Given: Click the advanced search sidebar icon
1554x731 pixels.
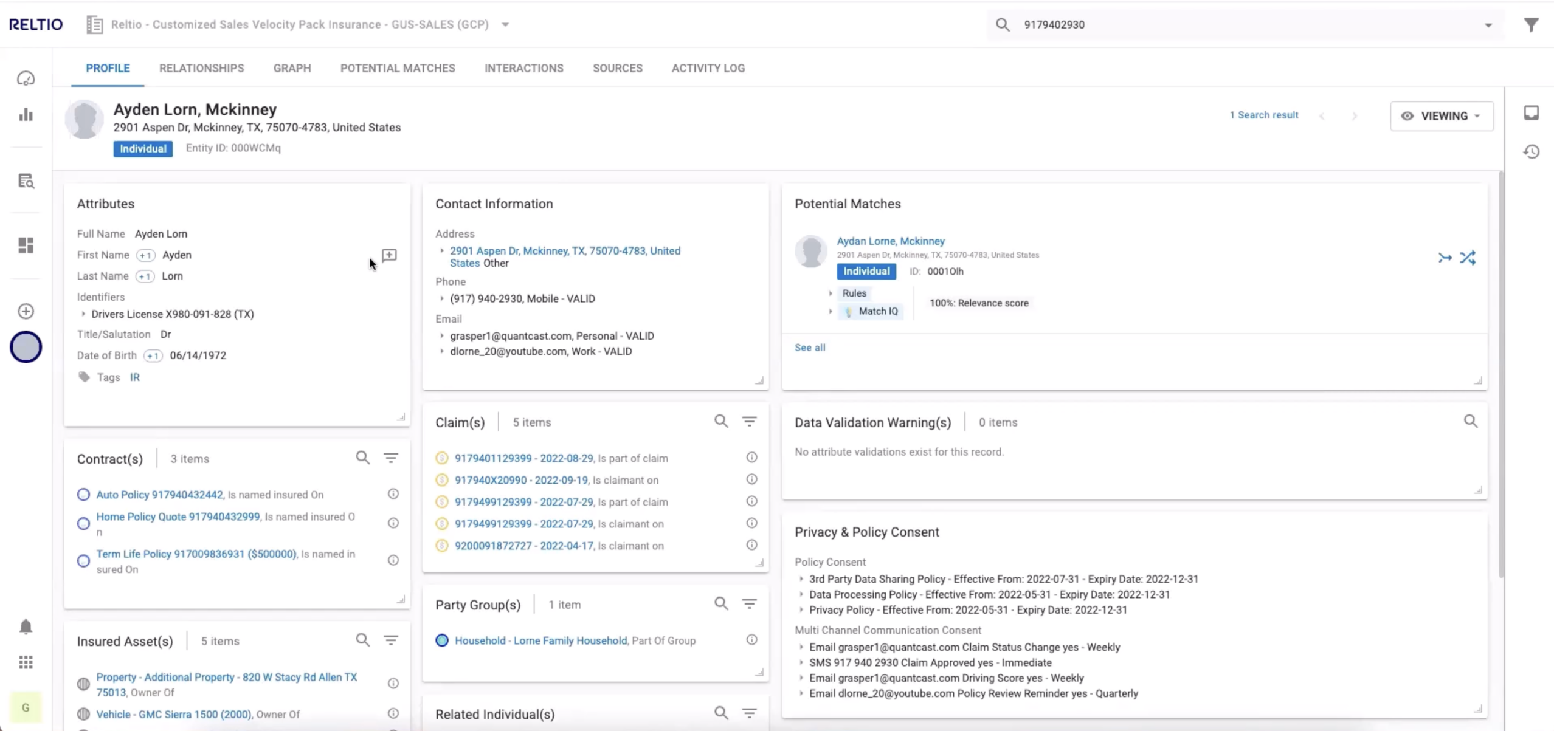Looking at the screenshot, I should click(26, 181).
